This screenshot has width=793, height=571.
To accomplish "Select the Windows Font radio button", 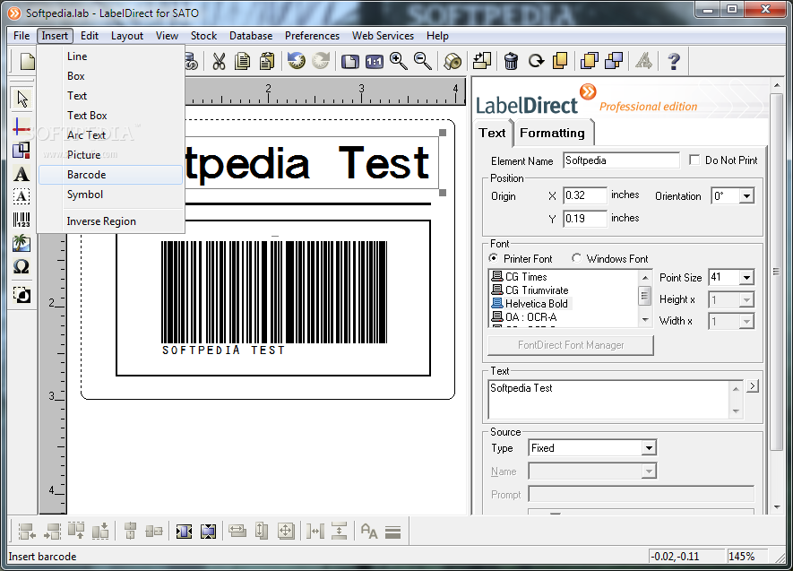I will pos(576,258).
